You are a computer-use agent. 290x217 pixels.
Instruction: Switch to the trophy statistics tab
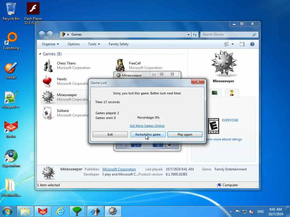pyautogui.click(x=232, y=93)
